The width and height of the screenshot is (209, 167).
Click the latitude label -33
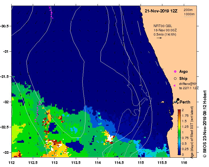point(6,153)
